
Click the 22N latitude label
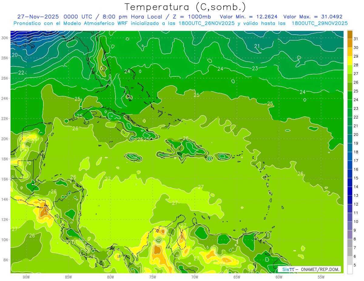click(5, 119)
